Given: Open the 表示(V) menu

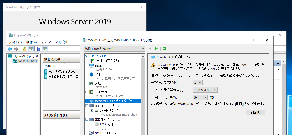Looking at the screenshot, I should pyautogui.click(x=46, y=42).
